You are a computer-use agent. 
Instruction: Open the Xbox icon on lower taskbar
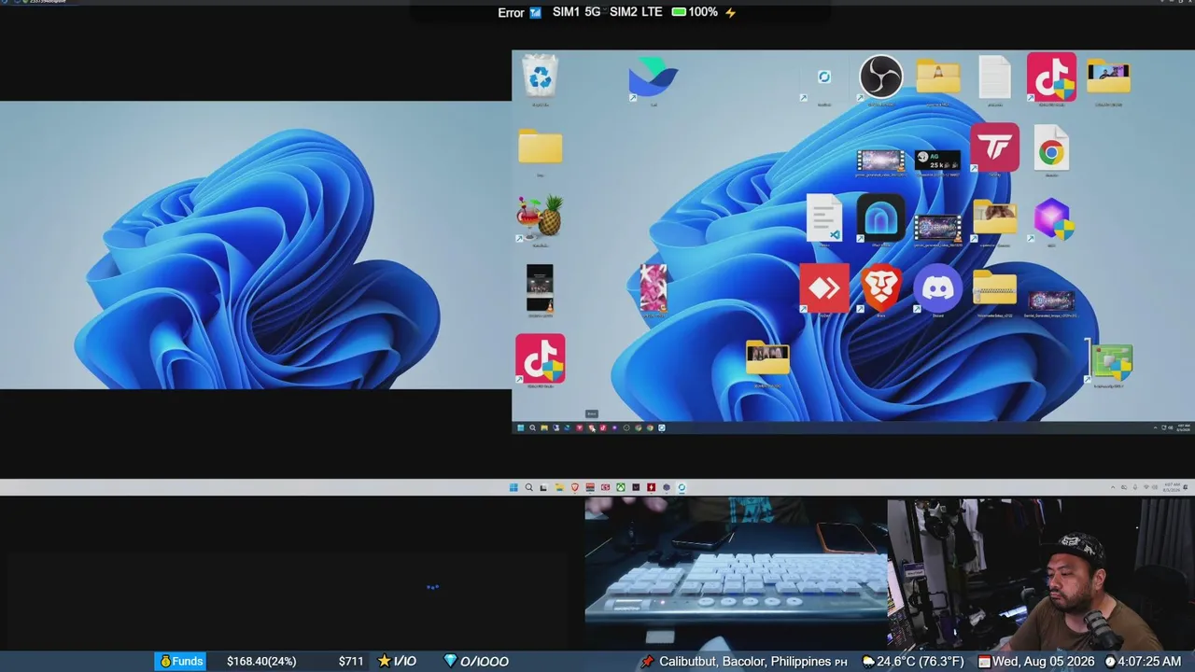click(620, 487)
